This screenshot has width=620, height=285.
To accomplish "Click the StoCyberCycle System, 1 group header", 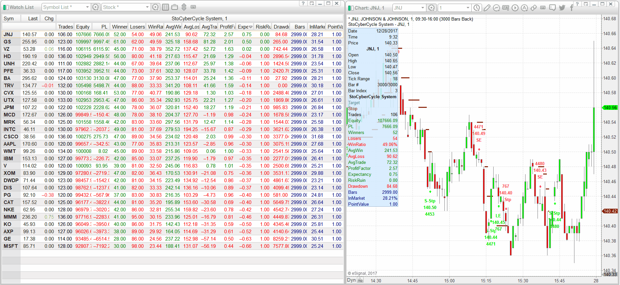I will pyautogui.click(x=200, y=19).
